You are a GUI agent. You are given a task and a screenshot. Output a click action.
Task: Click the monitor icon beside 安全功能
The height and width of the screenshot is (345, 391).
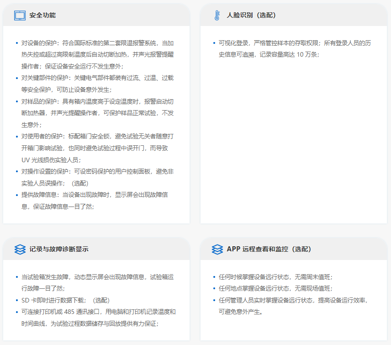tap(20, 15)
